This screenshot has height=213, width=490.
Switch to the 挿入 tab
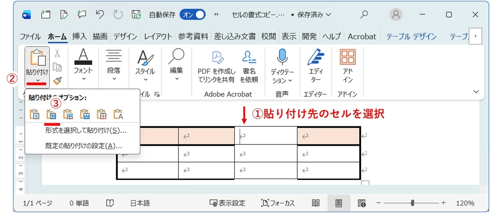[x=80, y=36]
